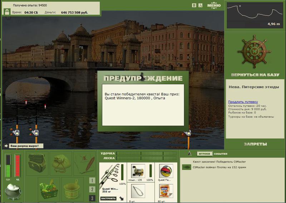286x203 pixels.
Task: Click the money amount 646 753 508 руб.
Action: (x=74, y=13)
